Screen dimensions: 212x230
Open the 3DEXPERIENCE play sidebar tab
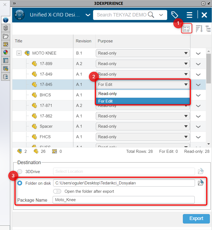pos(6,20)
